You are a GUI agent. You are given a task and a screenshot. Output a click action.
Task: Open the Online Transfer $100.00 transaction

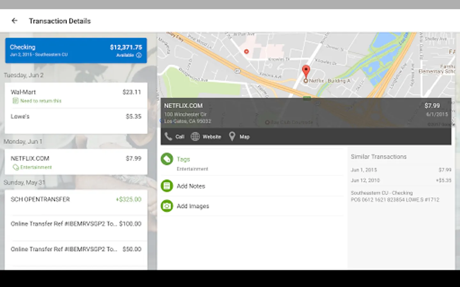76,228
